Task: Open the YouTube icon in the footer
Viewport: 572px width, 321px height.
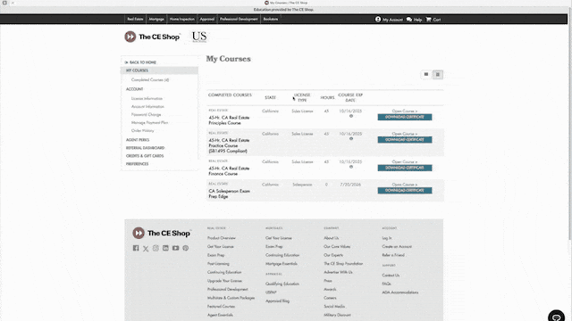Action: click(x=175, y=248)
